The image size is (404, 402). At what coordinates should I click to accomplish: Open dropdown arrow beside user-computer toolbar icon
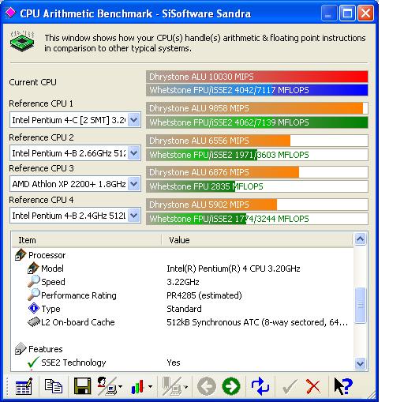[120, 386]
